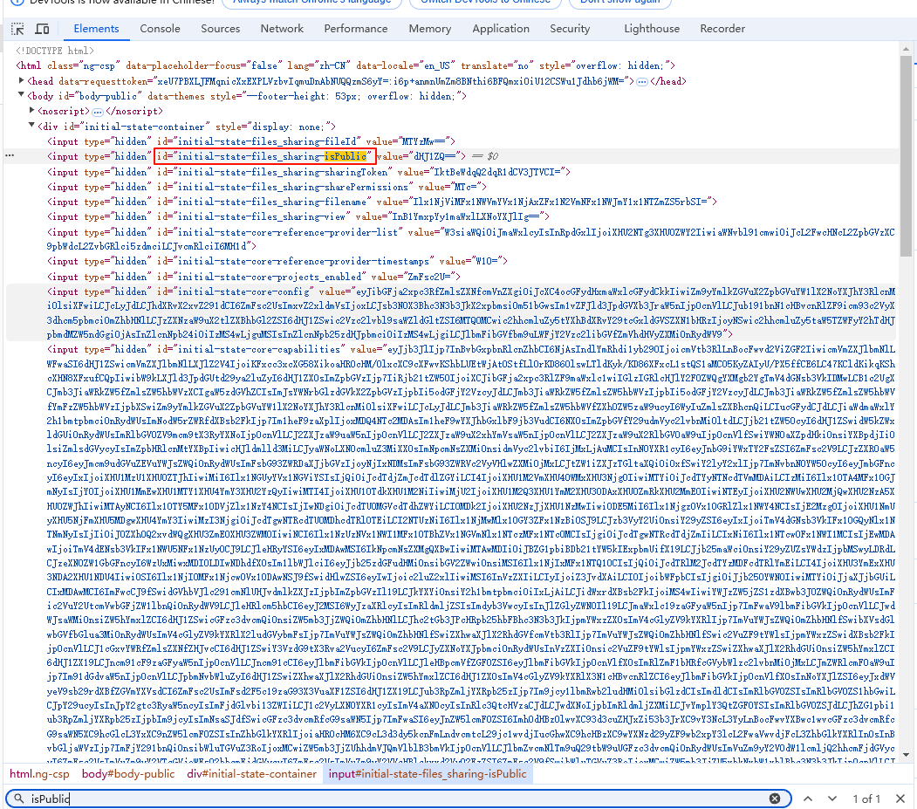917x809 pixels.
Task: Open the Security tab
Action: pyautogui.click(x=570, y=29)
